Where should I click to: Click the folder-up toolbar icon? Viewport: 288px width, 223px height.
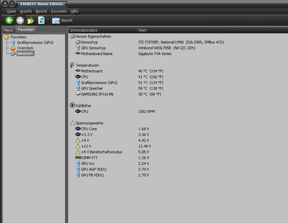tap(31, 20)
